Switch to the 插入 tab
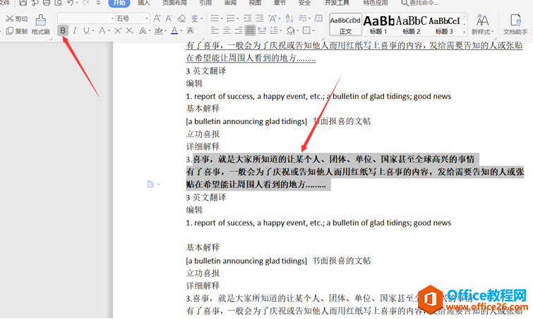The height and width of the screenshot is (319, 533). pos(144,3)
